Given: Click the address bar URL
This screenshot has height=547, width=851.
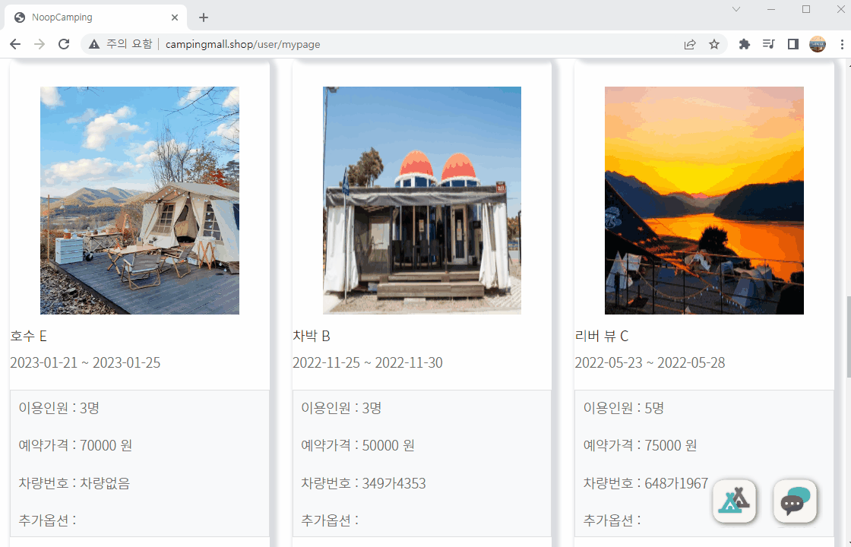Looking at the screenshot, I should [x=242, y=45].
